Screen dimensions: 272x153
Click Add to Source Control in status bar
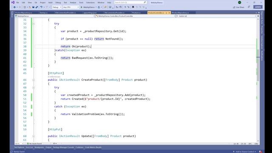[x=245, y=152]
